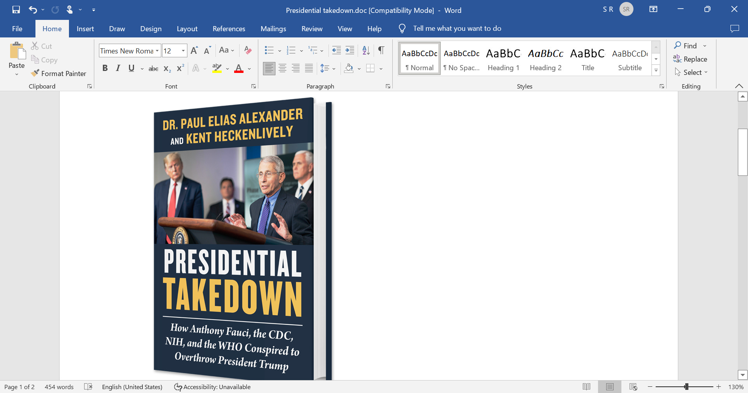This screenshot has height=393, width=748.
Task: Center align the text
Action: click(x=282, y=69)
